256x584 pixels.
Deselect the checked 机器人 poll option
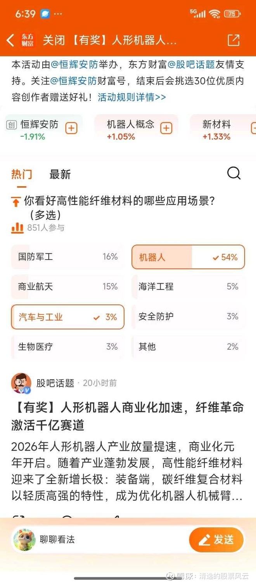tap(188, 257)
